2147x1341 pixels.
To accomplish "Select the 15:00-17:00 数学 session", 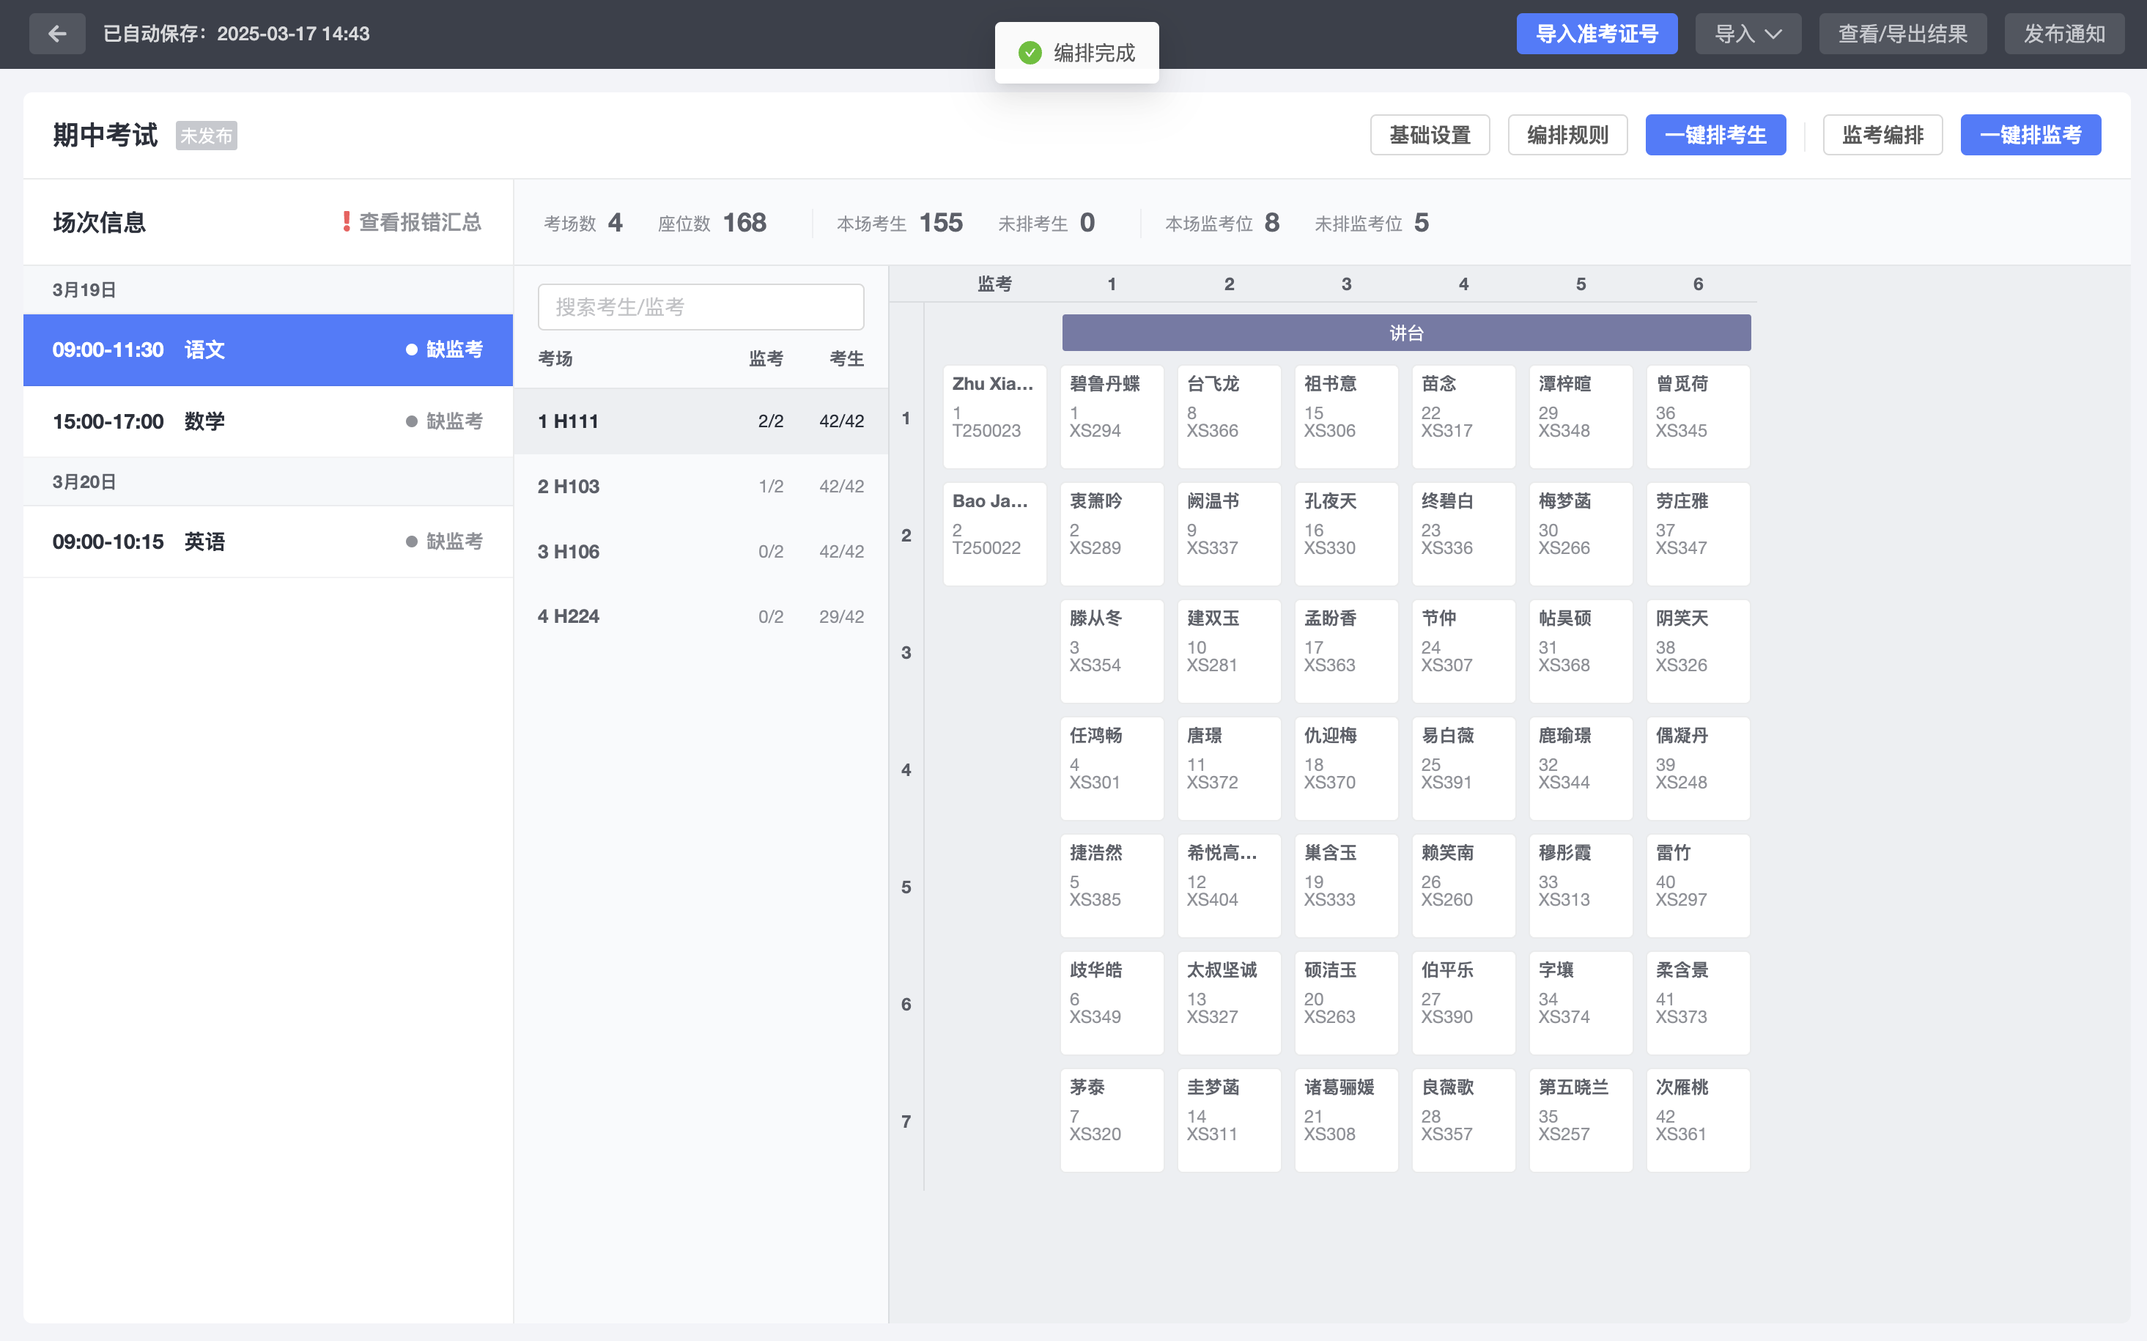I will [x=267, y=421].
